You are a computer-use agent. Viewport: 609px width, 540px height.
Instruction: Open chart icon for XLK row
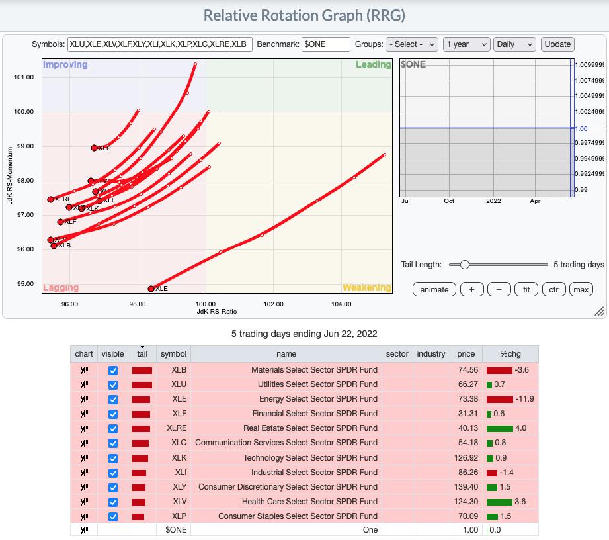[x=84, y=458]
